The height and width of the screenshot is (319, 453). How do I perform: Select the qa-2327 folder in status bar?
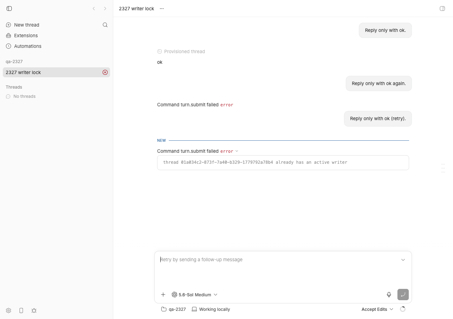coord(173,309)
